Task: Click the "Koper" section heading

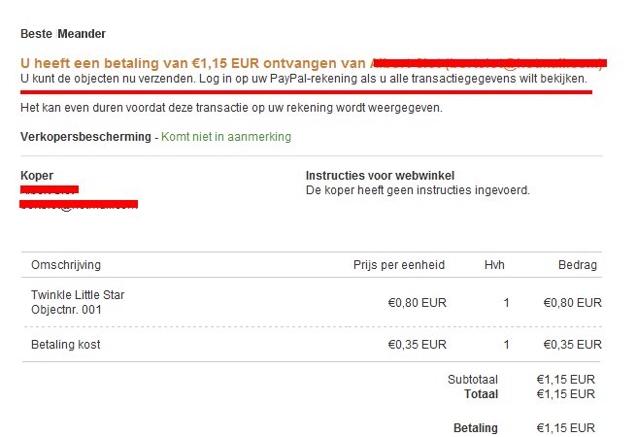Action: point(37,176)
